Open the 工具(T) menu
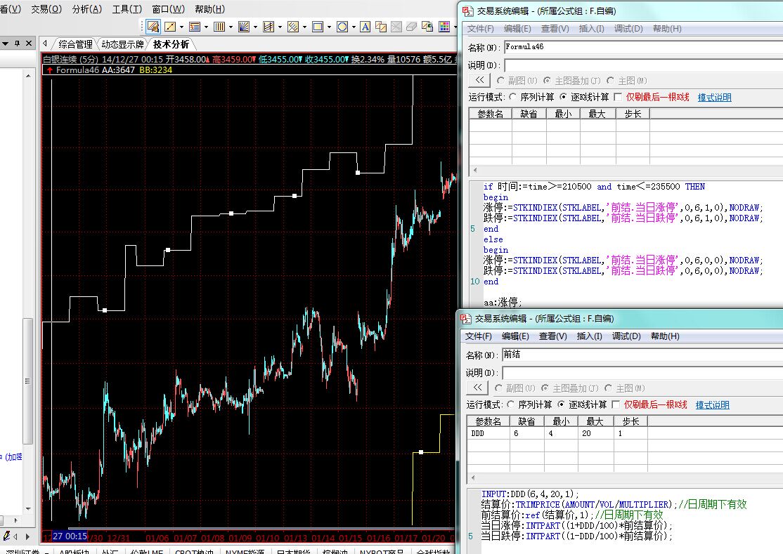Image resolution: width=783 pixels, height=554 pixels. click(x=127, y=9)
